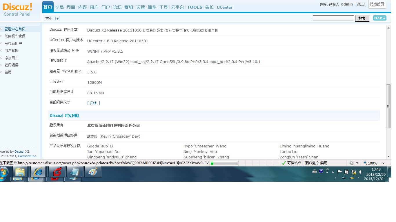Open the 群组 top navigation tab

129,7
